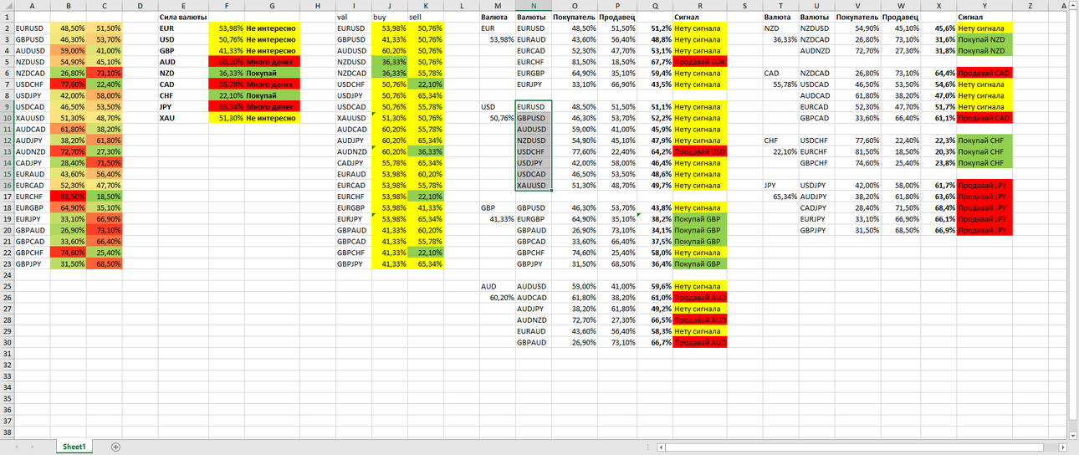Select the 'NZD' cell in column T
The image size is (1079, 455).
[780, 28]
